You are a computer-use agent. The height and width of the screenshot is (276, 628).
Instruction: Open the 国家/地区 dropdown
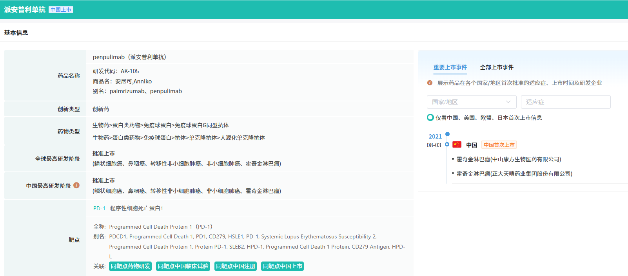(x=471, y=102)
